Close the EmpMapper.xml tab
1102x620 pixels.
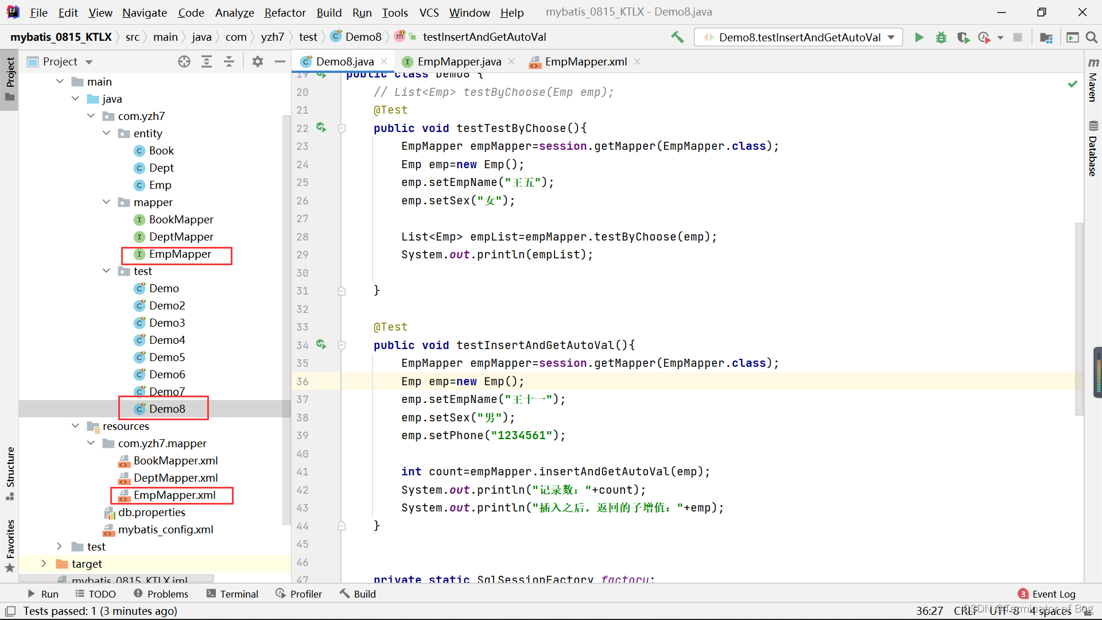point(637,61)
